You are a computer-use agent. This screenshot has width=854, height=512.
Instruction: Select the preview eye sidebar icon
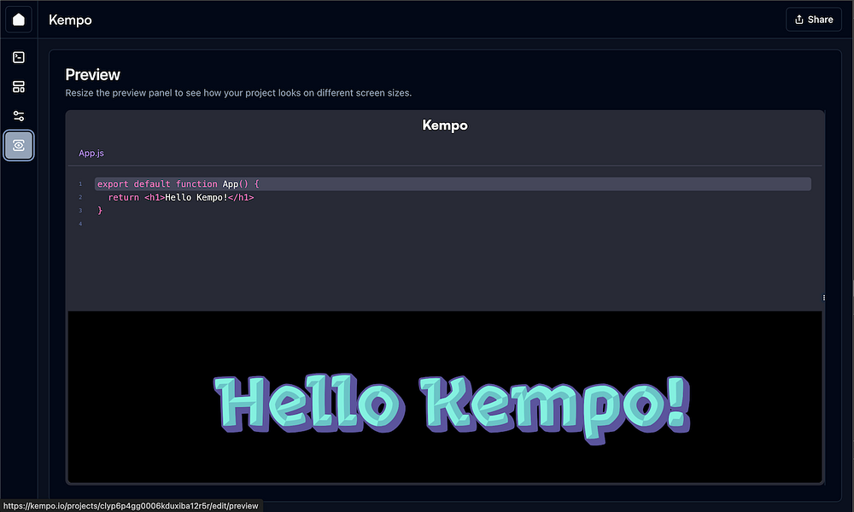19,145
